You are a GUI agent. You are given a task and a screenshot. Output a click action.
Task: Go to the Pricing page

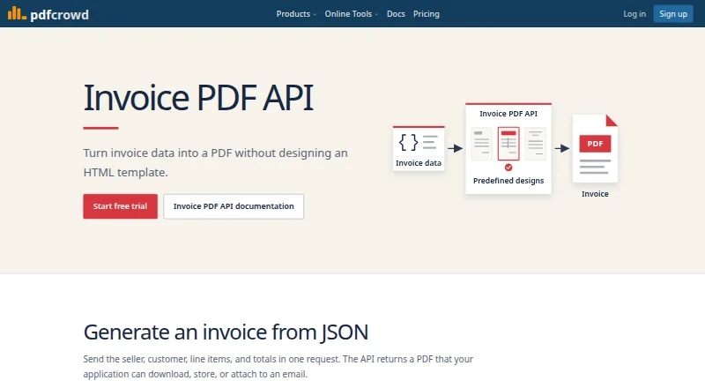[x=427, y=14]
